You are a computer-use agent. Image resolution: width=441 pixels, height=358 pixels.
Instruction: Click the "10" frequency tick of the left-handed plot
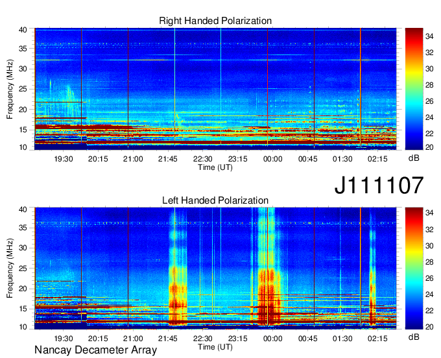pyautogui.click(x=23, y=327)
